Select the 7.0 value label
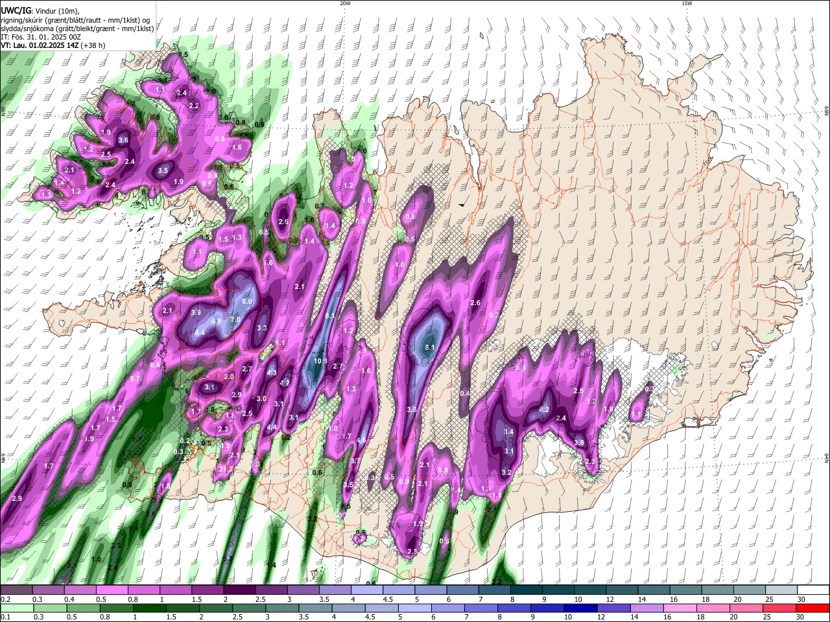The height and width of the screenshot is (622, 830). tap(235, 320)
